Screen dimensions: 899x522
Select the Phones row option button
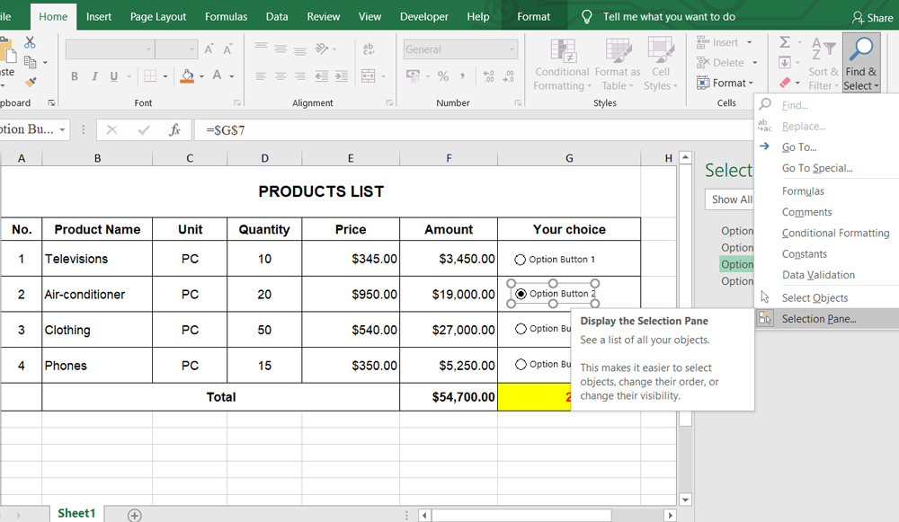pyautogui.click(x=521, y=365)
